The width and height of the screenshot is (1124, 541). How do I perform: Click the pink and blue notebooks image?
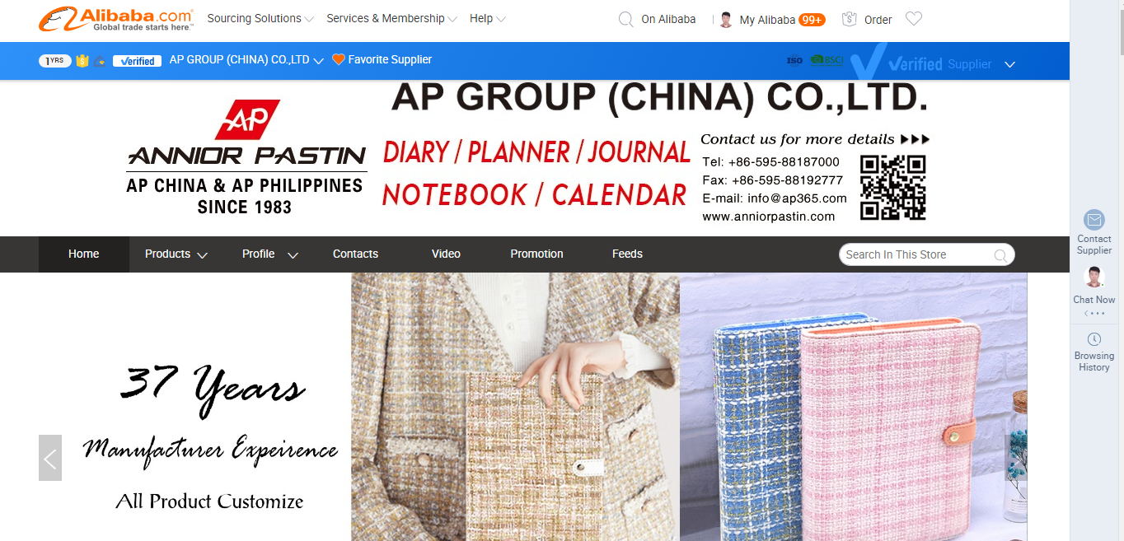click(x=854, y=407)
